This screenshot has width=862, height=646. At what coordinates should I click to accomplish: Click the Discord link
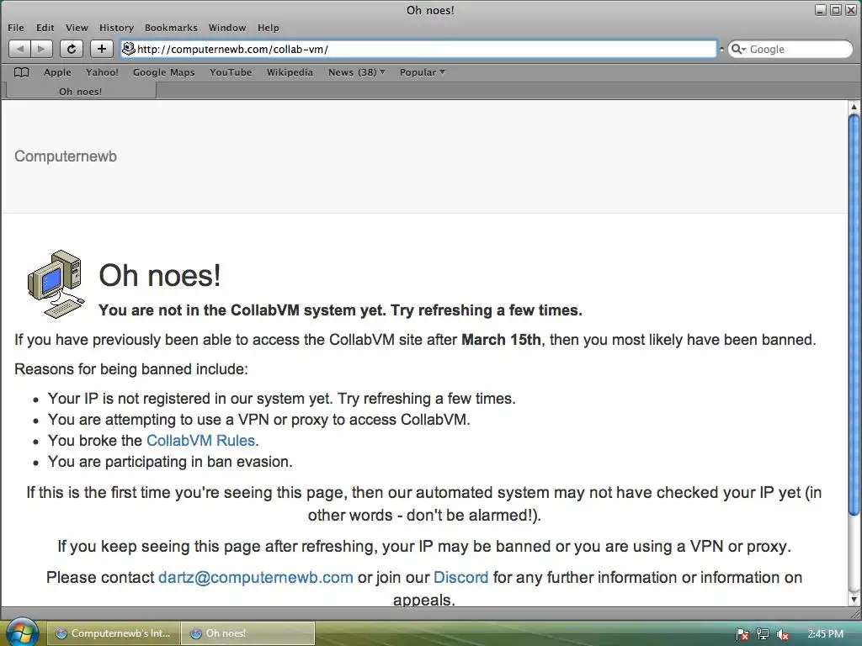point(460,577)
